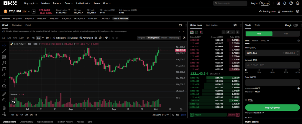Select the text annotation tool

pyautogui.click(x=4, y=80)
